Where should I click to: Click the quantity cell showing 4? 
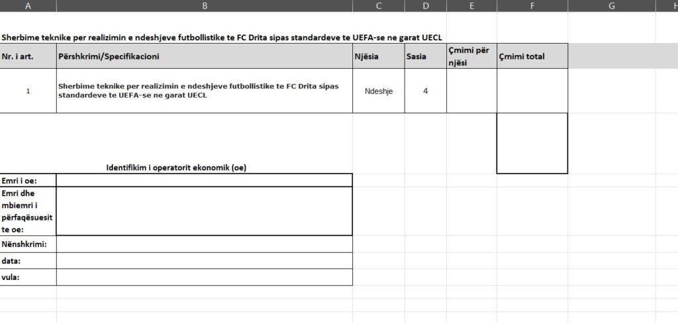pos(425,91)
